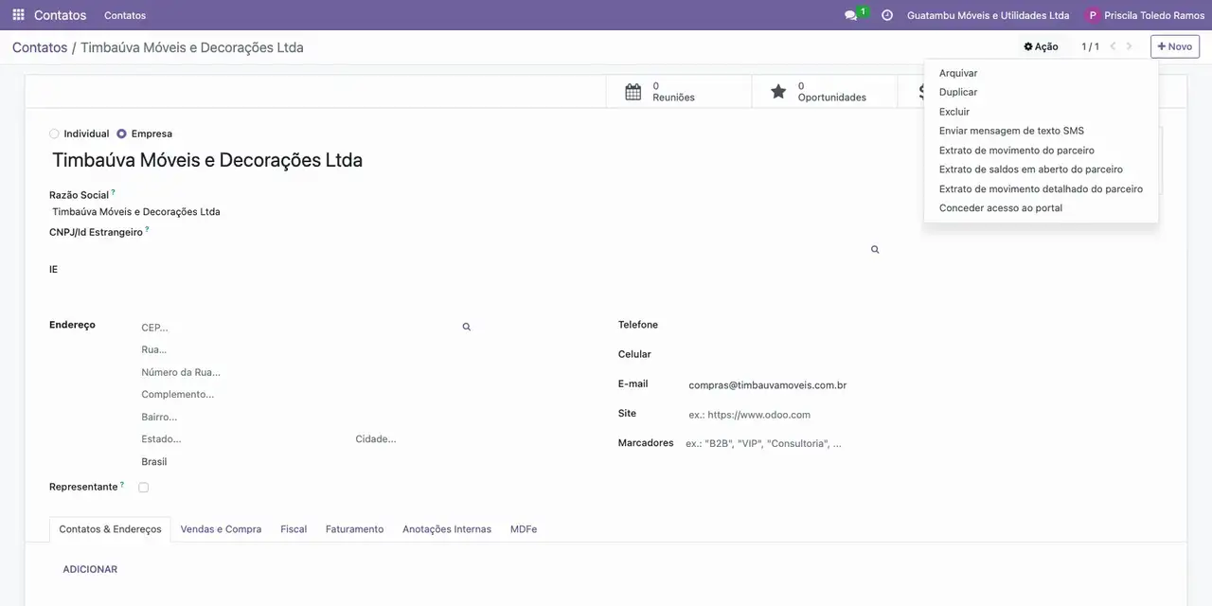
Task: Show Razão Social help tooltip mark
Action: tap(114, 192)
